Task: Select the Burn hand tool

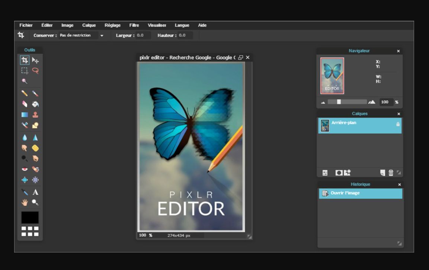Action: (35, 158)
